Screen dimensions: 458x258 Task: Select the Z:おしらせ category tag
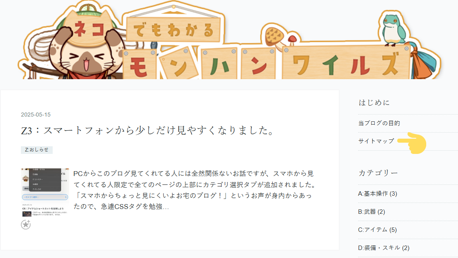tap(37, 150)
